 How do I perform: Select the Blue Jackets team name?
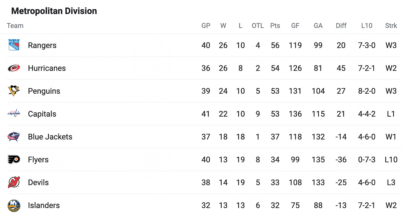coord(50,137)
